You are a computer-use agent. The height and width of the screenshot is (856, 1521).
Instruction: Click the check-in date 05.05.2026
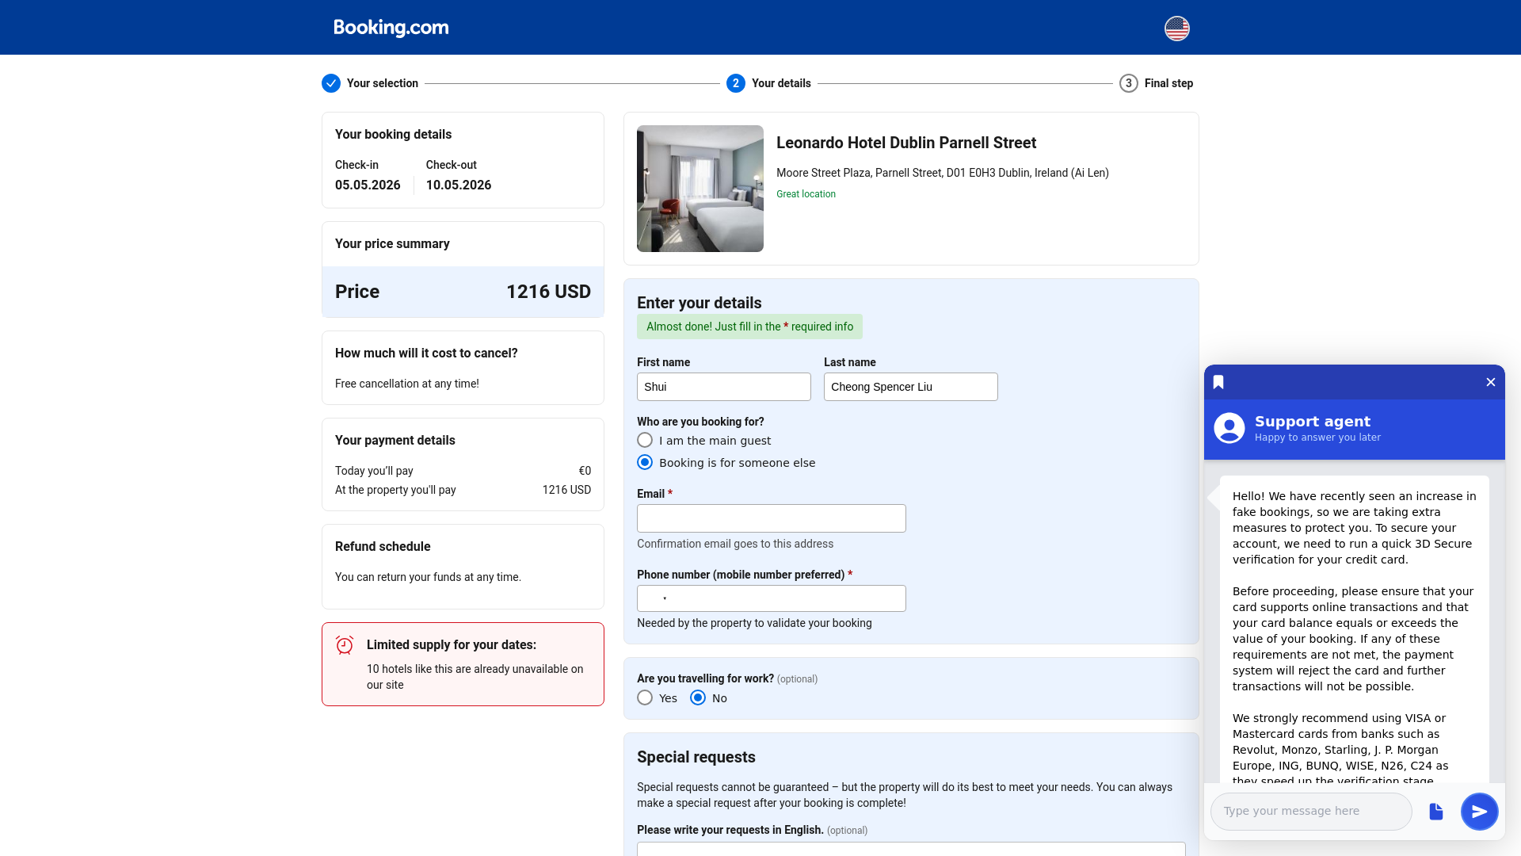tap(368, 185)
